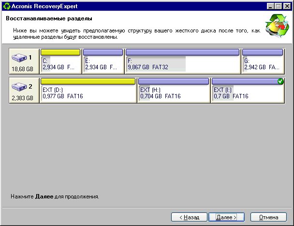Click the Disk 1 hard drive icon

19,58
